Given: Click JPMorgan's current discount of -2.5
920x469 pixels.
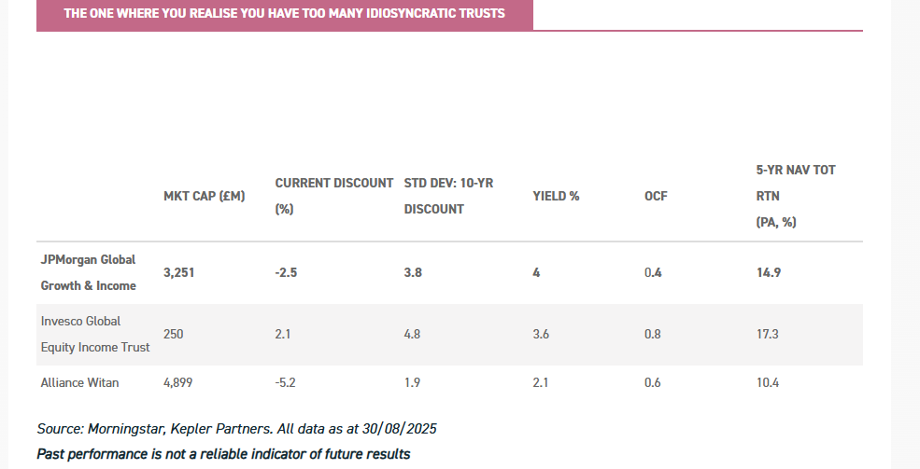Looking at the screenshot, I should pos(287,273).
